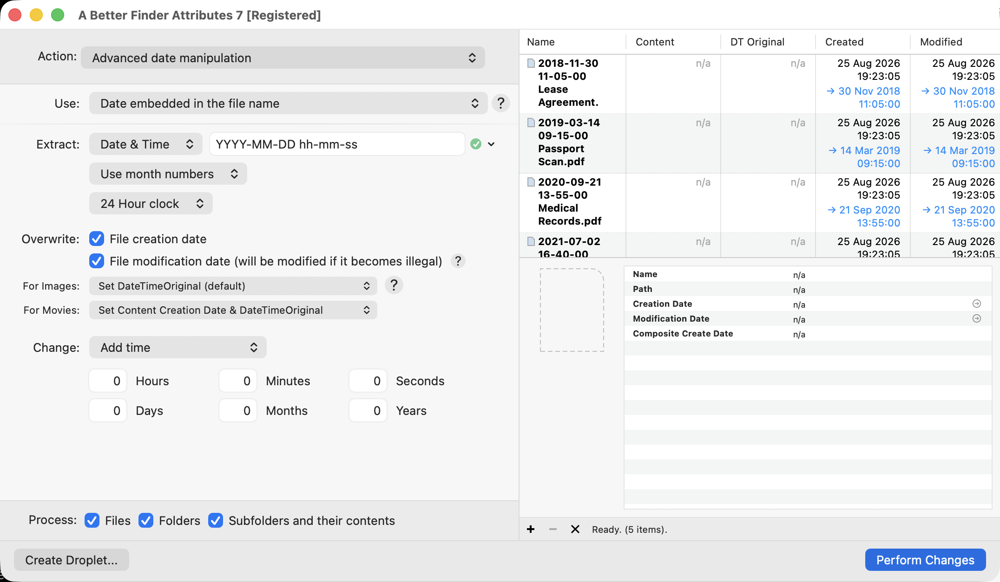Click the date pattern input field
This screenshot has height=582, width=1000.
337,144
